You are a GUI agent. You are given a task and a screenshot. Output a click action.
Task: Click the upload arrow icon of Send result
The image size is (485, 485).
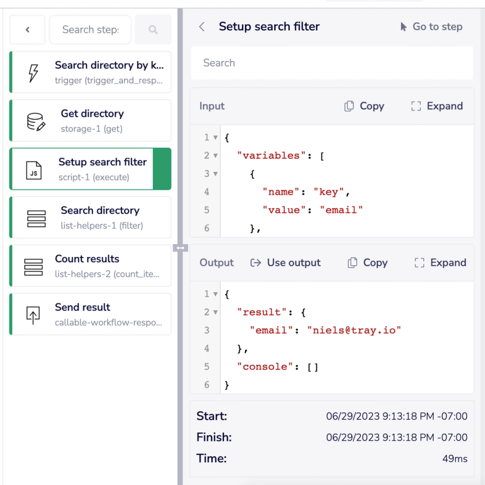point(33,315)
